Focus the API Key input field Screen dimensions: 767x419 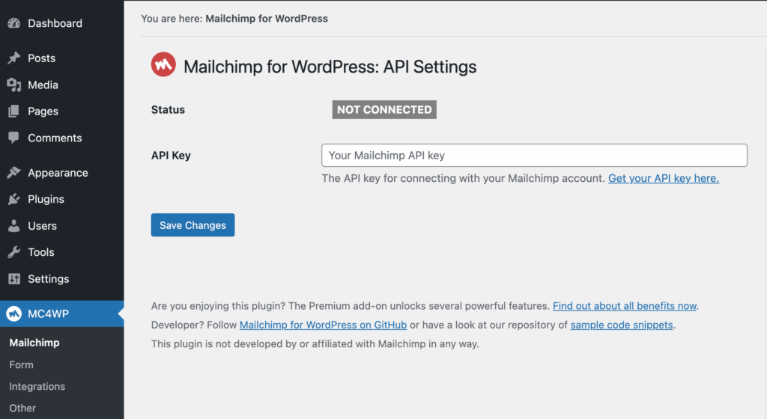534,156
